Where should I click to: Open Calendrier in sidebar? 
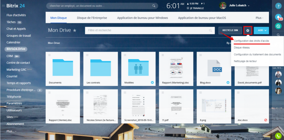point(13,42)
